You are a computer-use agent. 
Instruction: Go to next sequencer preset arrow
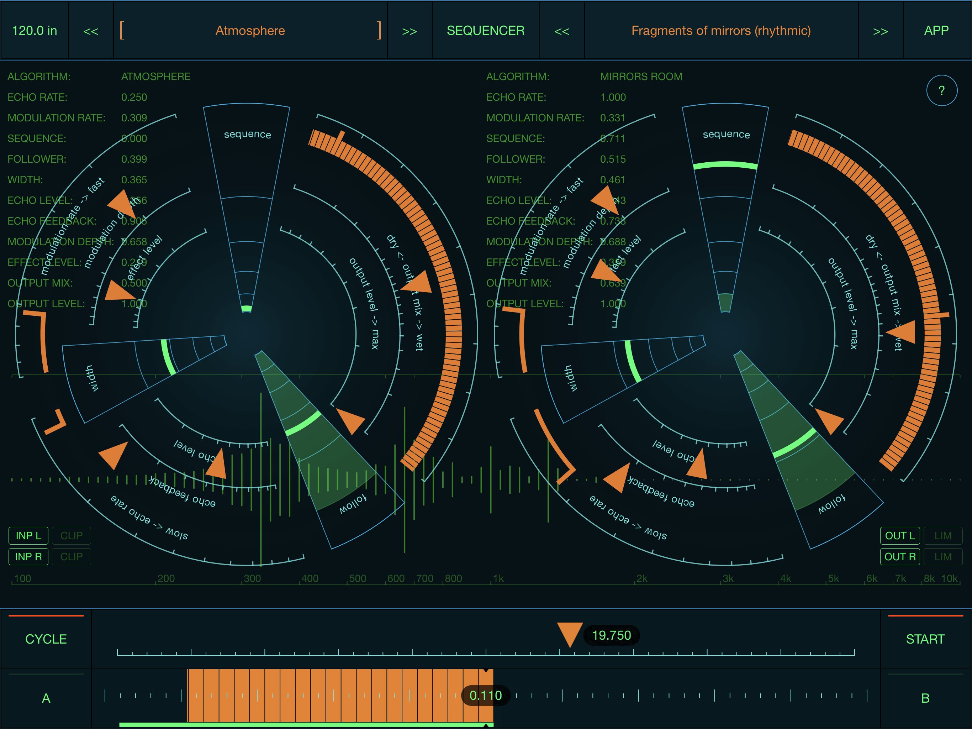point(880,31)
